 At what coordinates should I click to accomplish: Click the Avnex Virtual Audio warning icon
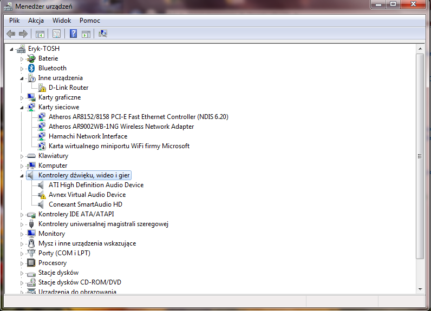[42, 195]
